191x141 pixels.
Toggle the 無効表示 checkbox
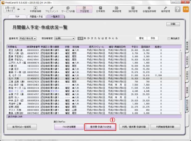[168, 39]
